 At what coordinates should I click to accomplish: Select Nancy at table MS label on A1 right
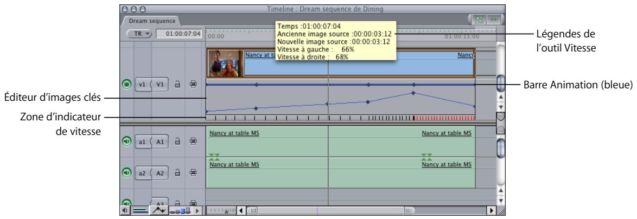(447, 133)
